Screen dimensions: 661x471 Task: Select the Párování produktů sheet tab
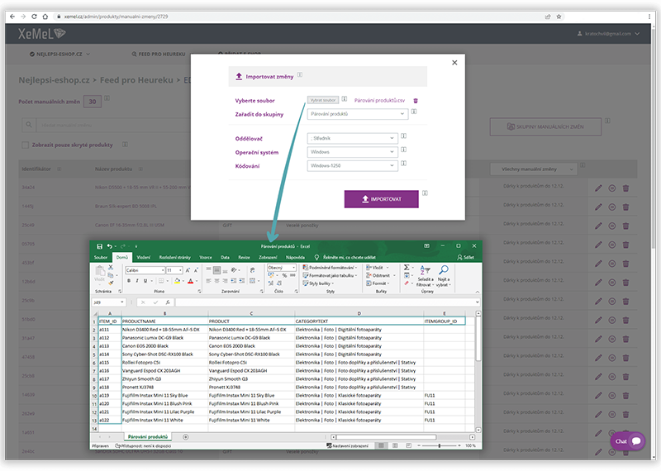pos(148,437)
